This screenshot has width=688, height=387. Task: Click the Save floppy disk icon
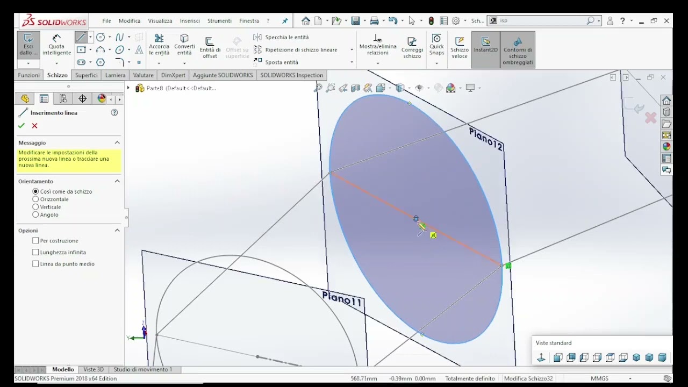(355, 21)
